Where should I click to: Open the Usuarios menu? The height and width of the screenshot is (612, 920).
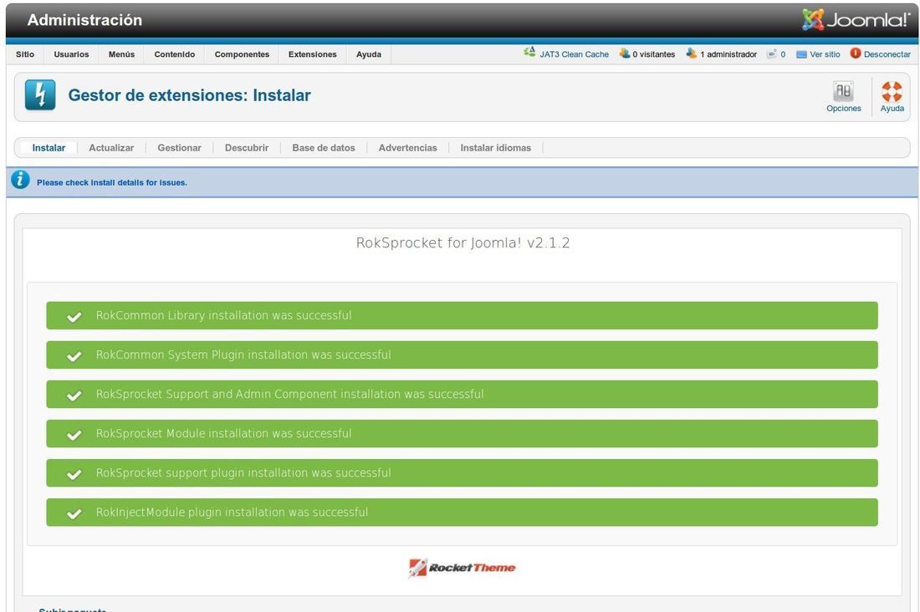(72, 54)
